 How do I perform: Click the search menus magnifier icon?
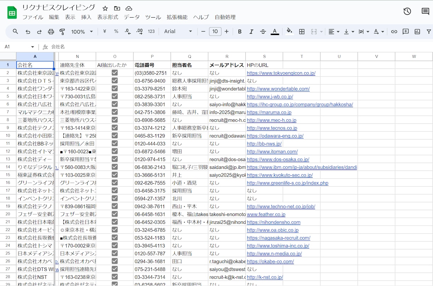15,32
